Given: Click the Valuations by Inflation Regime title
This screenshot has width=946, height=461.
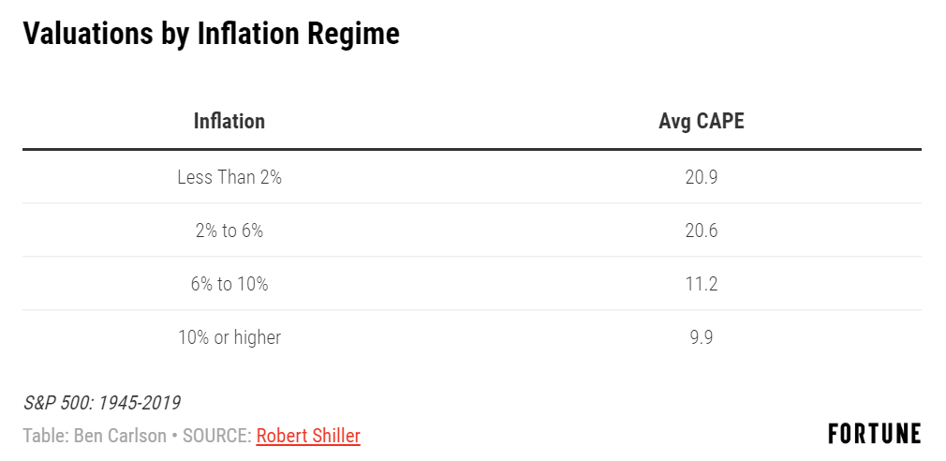Looking at the screenshot, I should click(x=211, y=35).
